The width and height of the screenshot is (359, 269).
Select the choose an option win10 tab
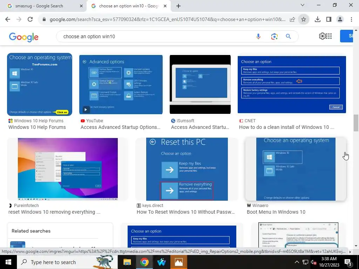(129, 6)
